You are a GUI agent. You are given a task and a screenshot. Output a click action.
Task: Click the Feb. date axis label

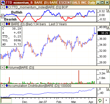pos(59,102)
